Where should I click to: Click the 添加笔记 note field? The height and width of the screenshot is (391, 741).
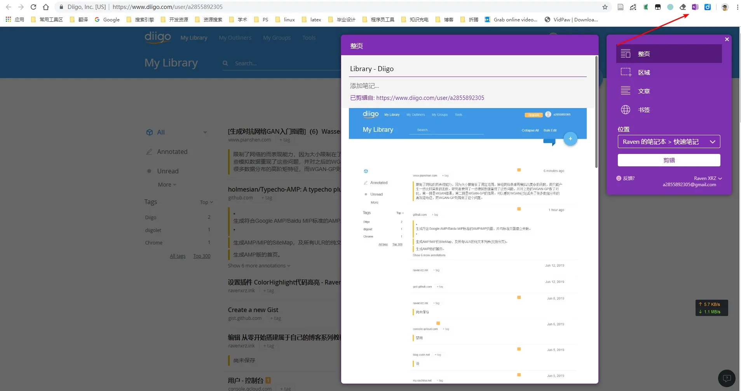point(468,86)
